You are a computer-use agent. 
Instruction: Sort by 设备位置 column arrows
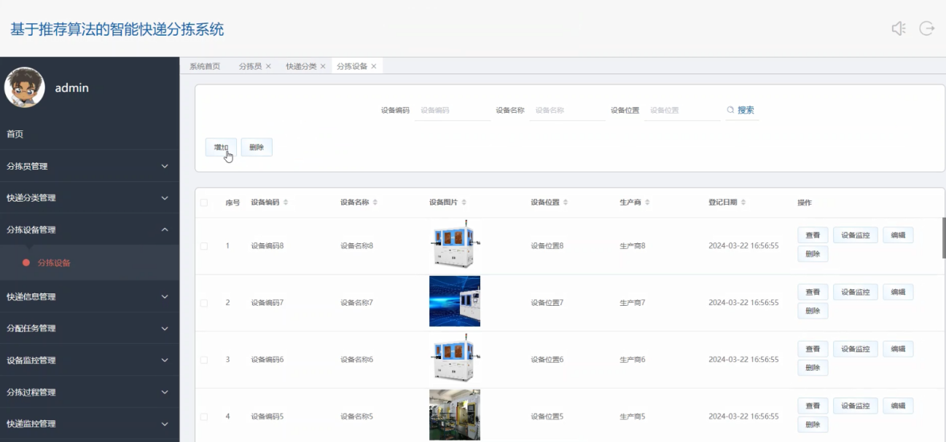pos(566,202)
